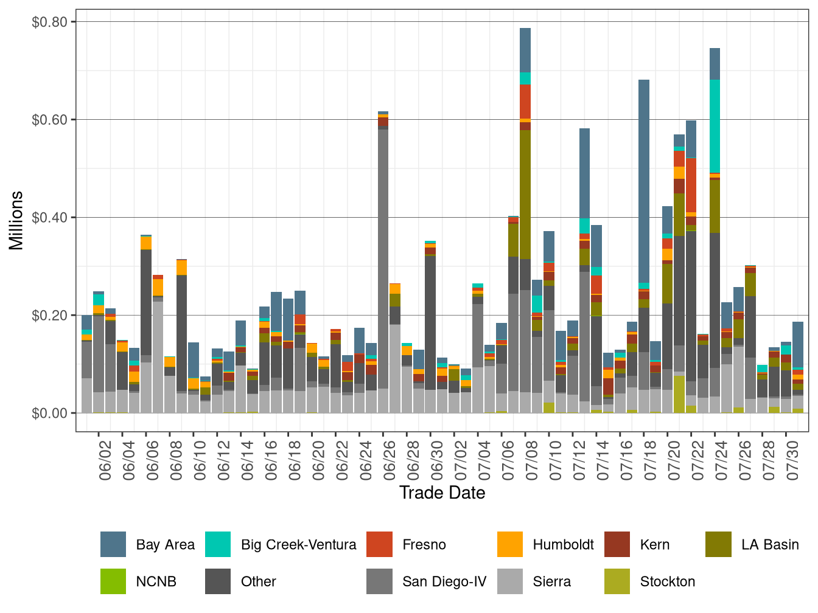Click the 'Stockton' legend label

point(668,582)
